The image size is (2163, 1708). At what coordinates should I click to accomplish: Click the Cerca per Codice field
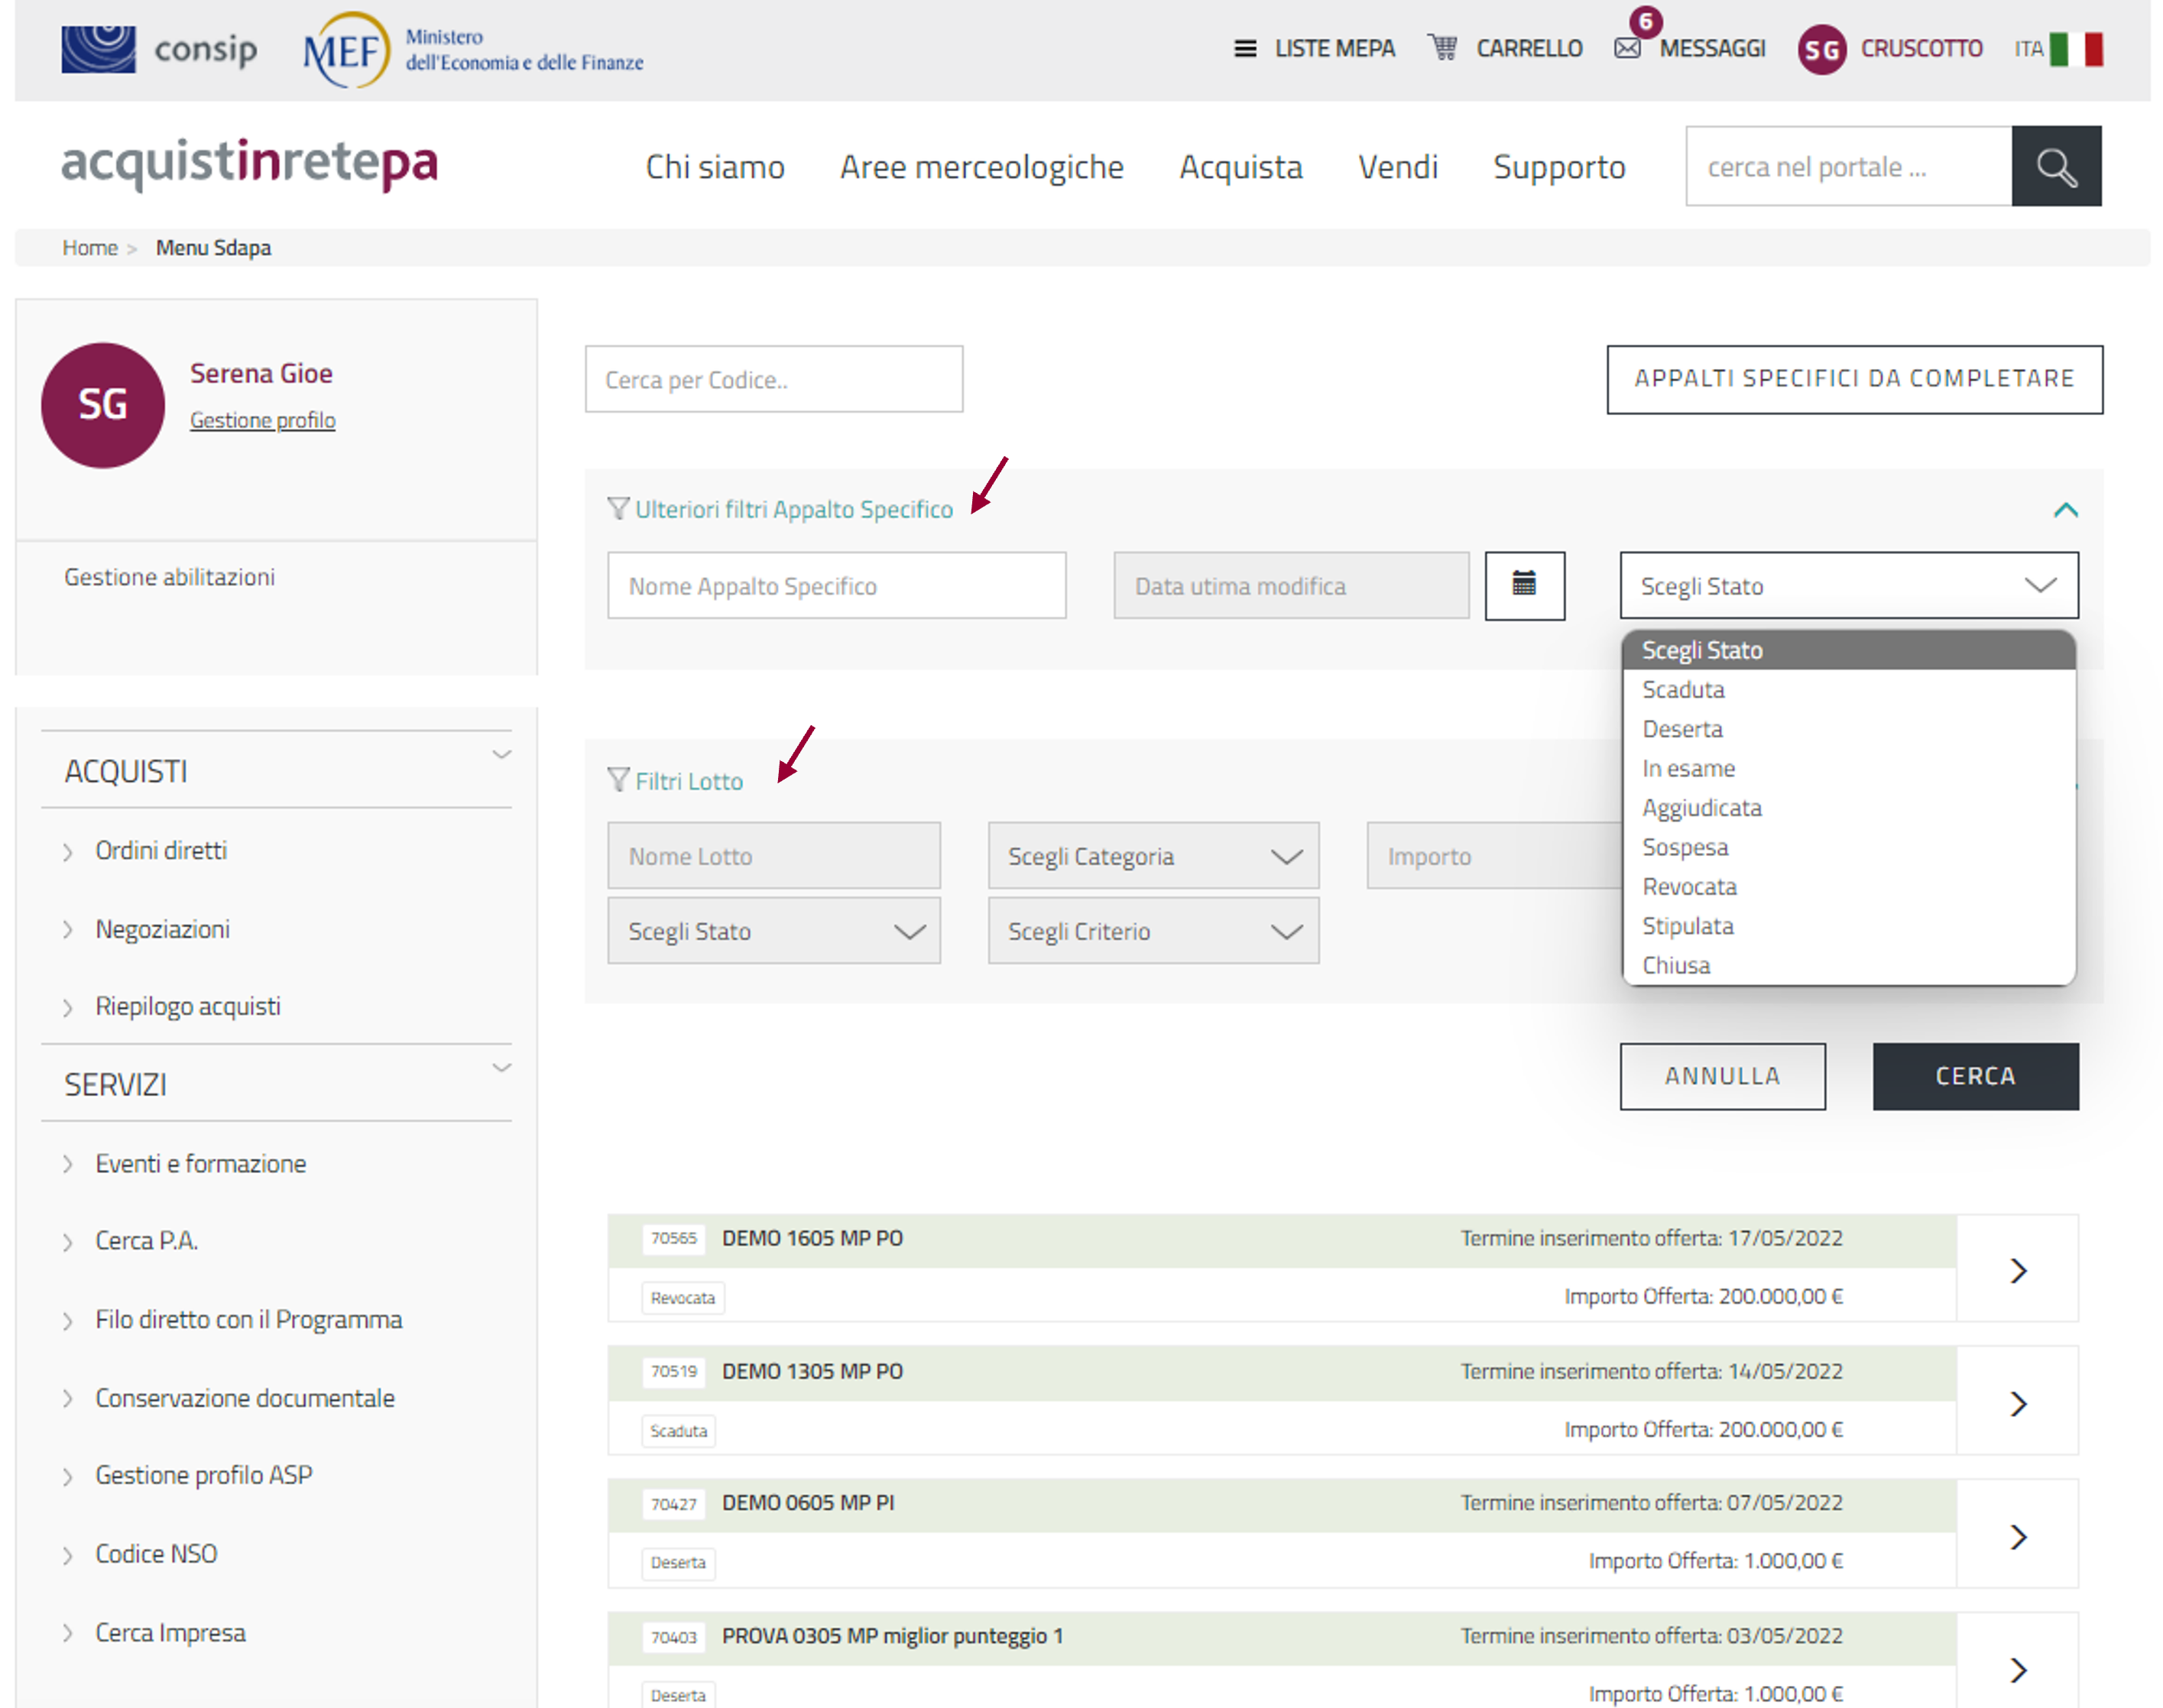click(773, 380)
